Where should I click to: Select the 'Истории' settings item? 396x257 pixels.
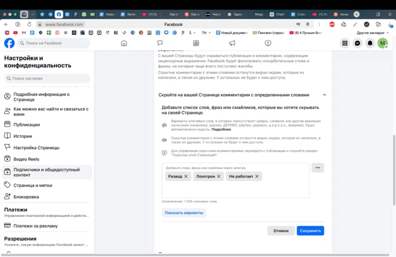47,136
